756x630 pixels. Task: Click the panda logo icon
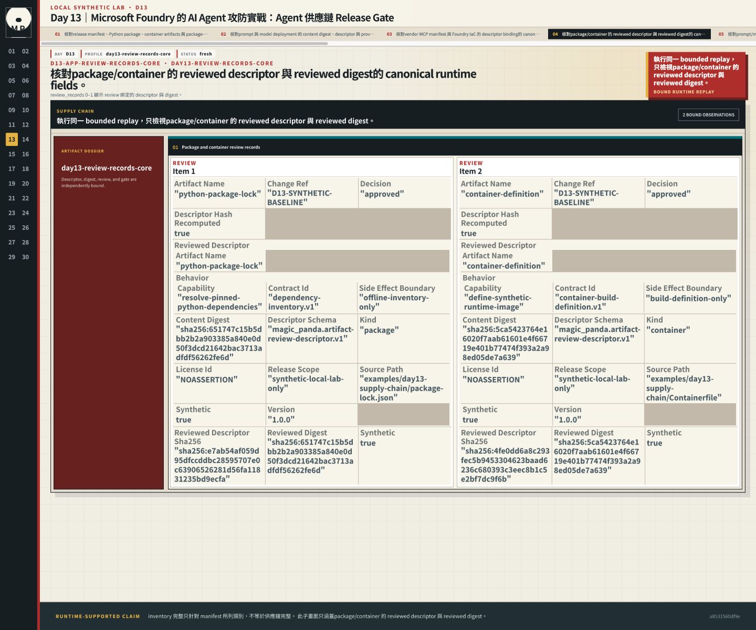point(18,22)
